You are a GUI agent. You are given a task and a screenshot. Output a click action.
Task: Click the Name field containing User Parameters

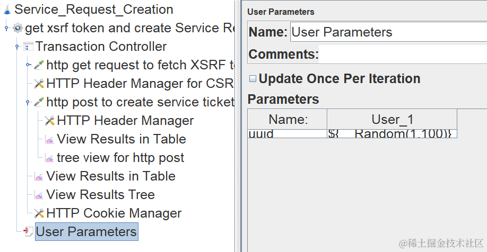[x=388, y=32]
